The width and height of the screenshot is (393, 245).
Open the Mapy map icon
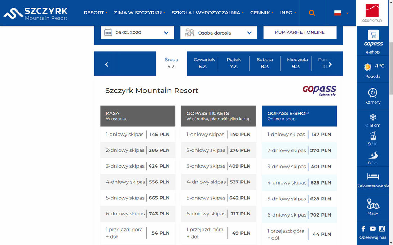tap(373, 204)
